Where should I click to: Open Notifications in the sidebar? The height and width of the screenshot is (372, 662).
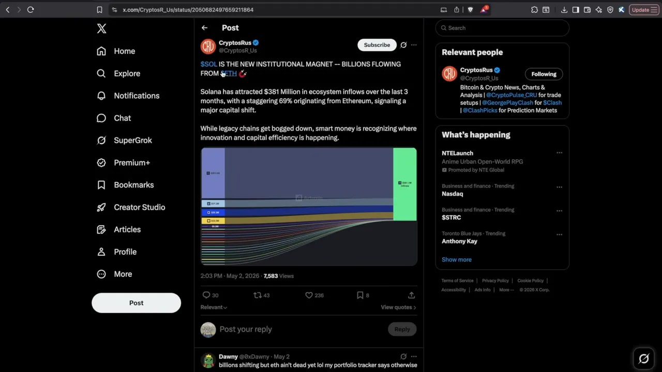[x=128, y=96]
